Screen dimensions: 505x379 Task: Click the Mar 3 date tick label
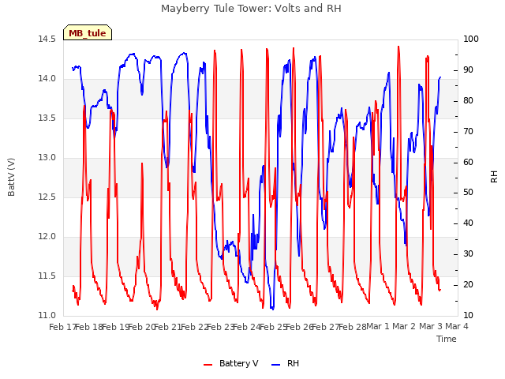click(431, 326)
